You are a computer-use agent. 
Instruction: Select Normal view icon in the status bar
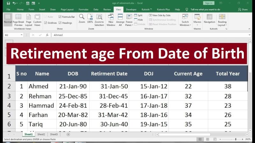200,139
